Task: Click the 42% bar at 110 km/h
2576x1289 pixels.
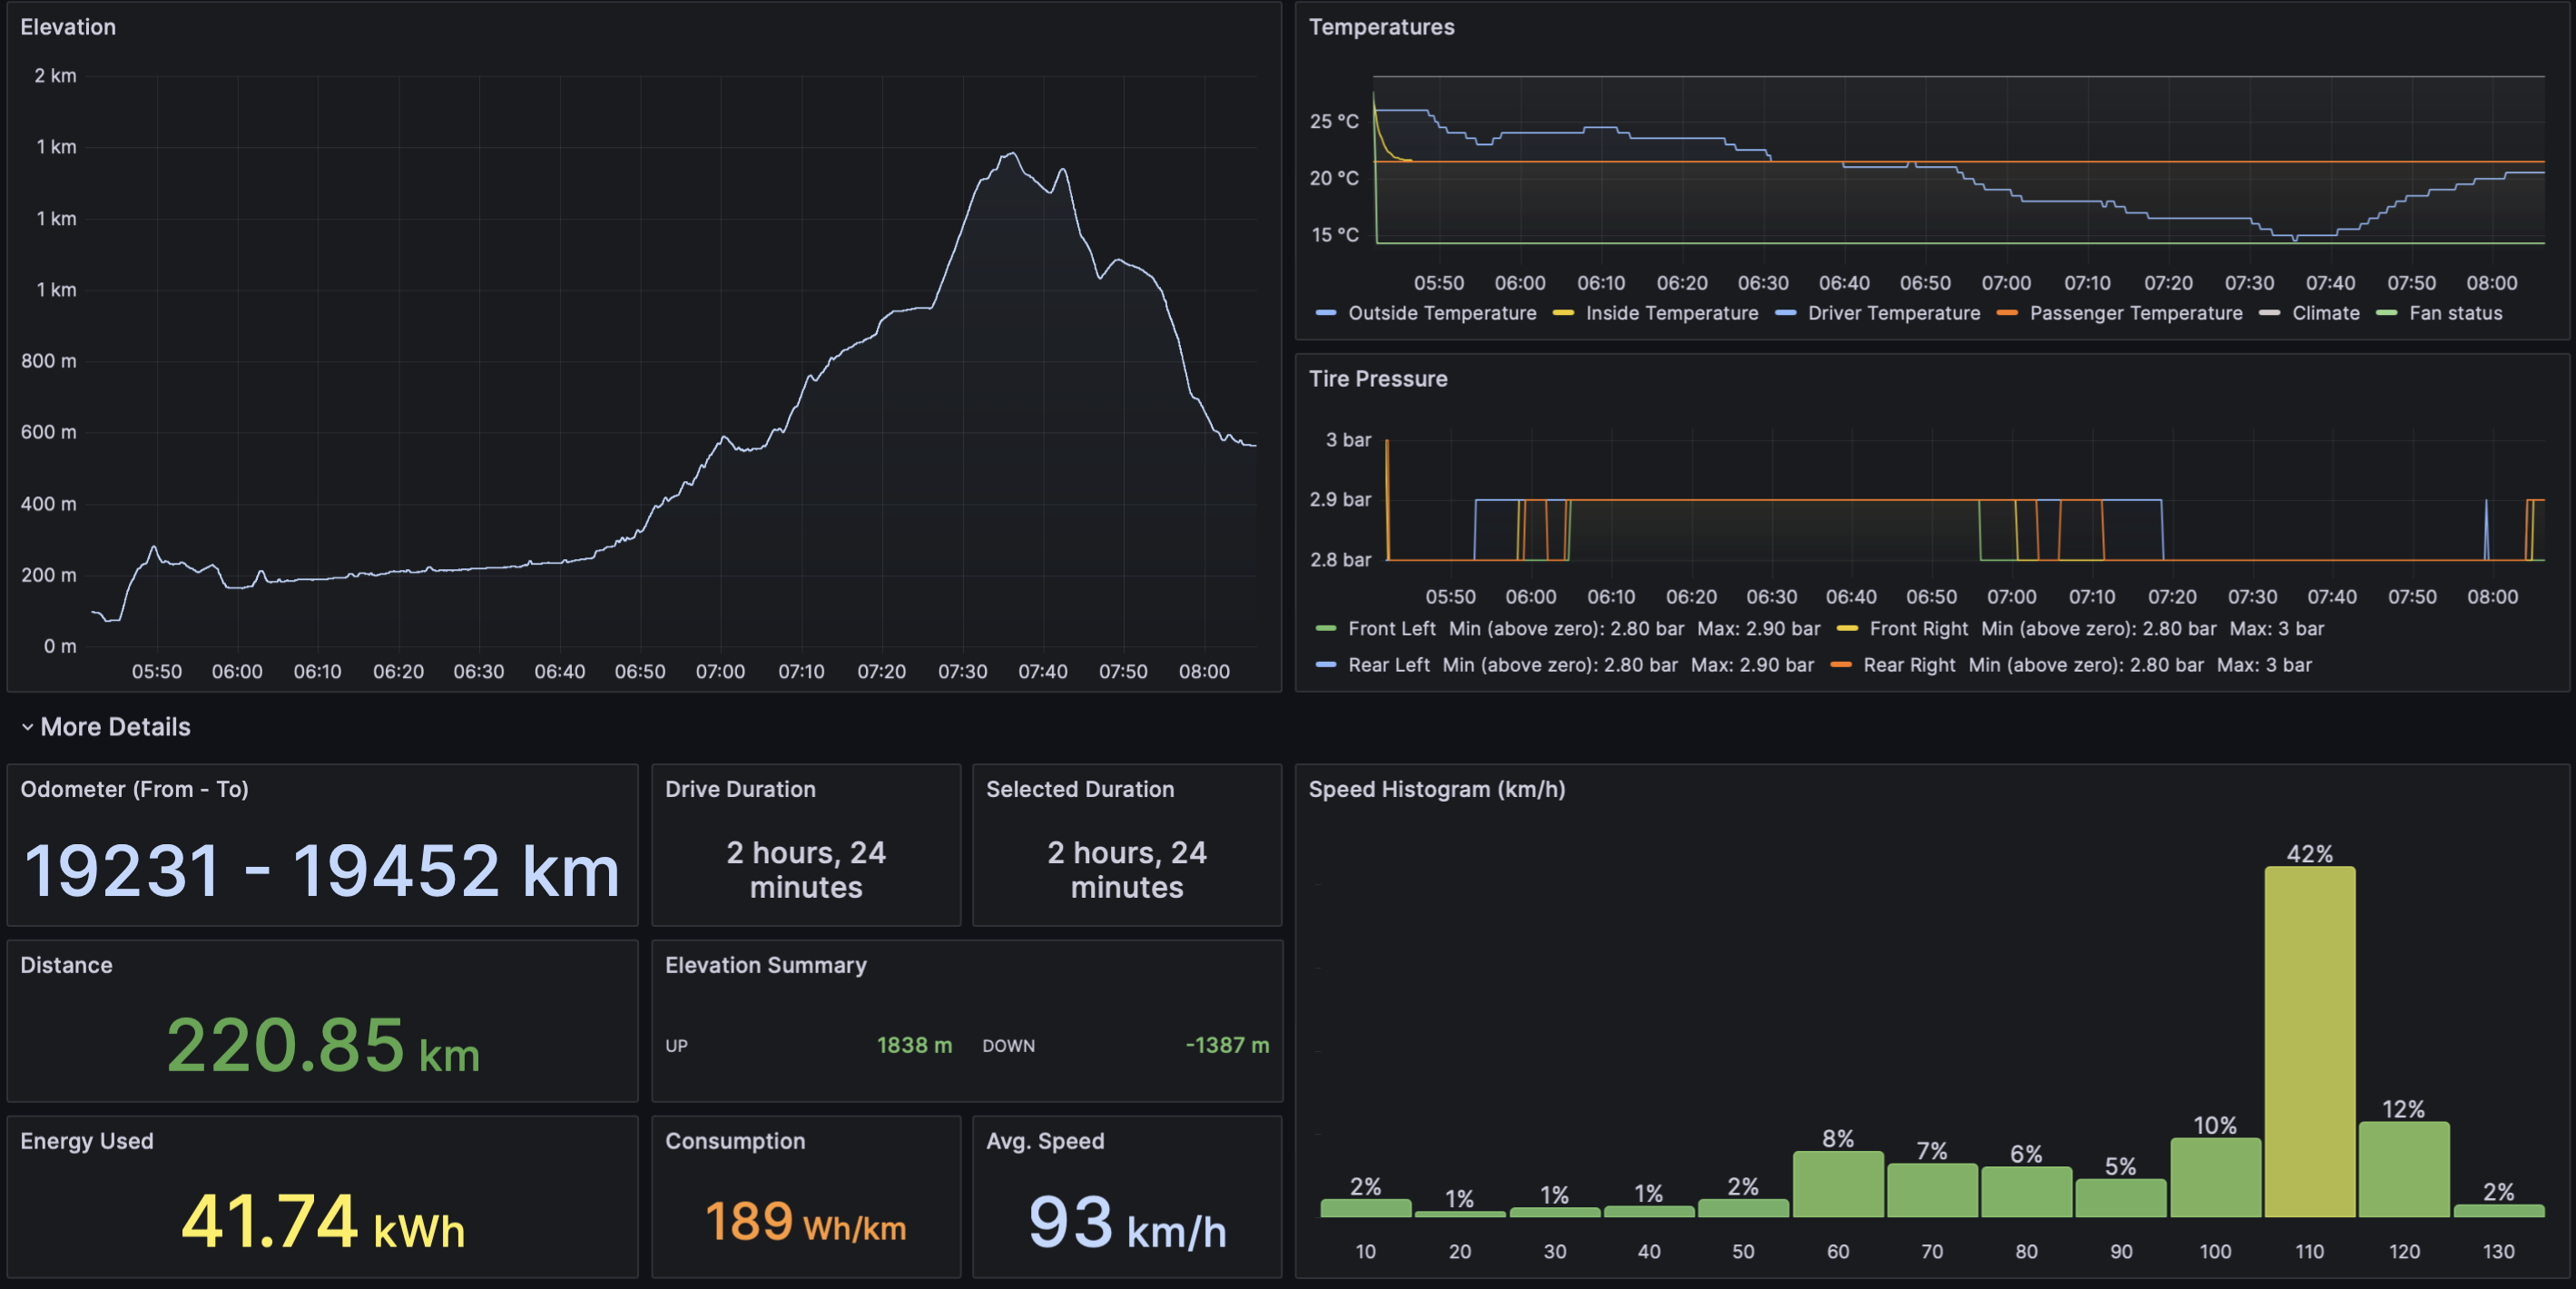Action: click(x=2309, y=1041)
